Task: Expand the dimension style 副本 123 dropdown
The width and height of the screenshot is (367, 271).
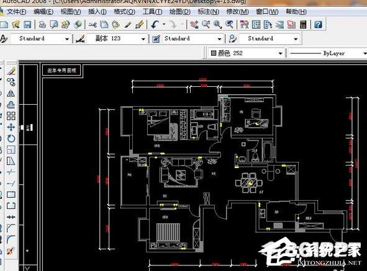Action: tap(117, 38)
